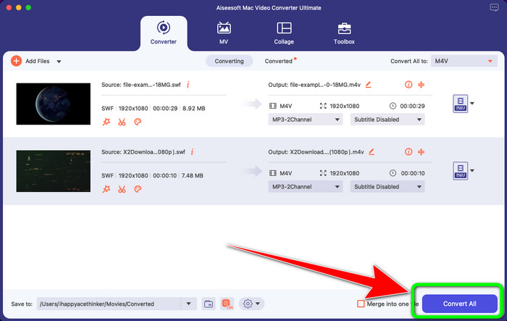The image size is (507, 321).
Task: Open MP3-2Channel audio dropdown for first video
Action: (x=306, y=120)
